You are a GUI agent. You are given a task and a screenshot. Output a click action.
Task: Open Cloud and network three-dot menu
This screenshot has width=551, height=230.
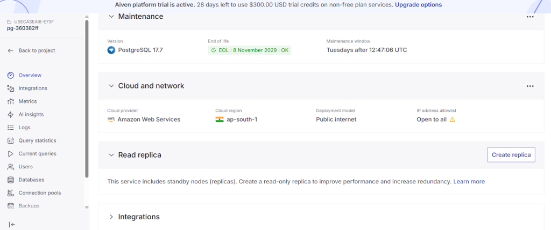[530, 86]
